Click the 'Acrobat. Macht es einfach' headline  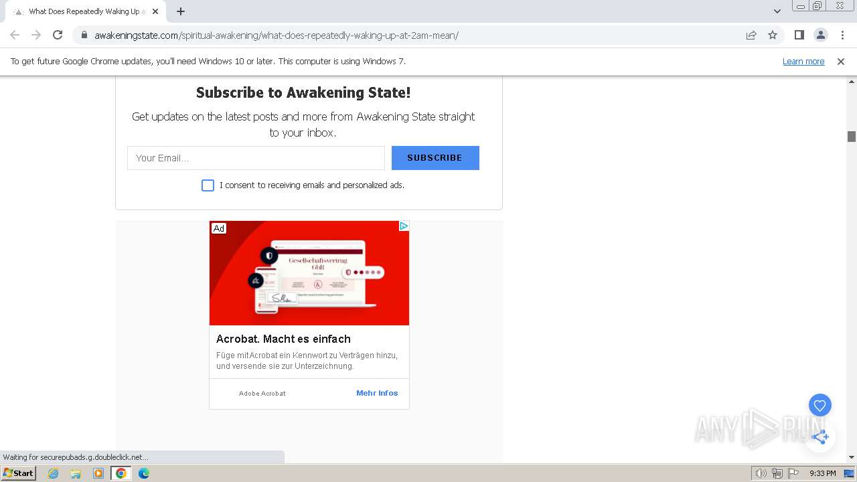283,339
